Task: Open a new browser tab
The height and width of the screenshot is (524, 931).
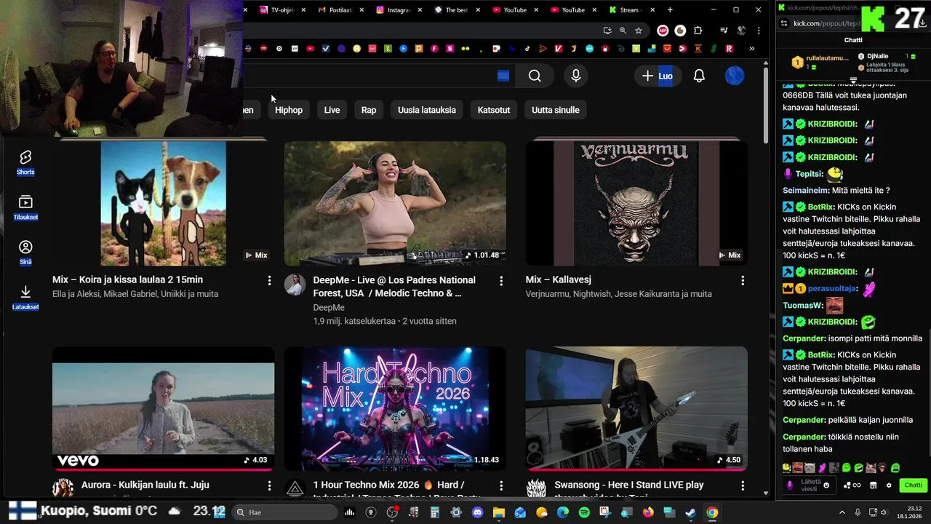Action: (x=670, y=10)
